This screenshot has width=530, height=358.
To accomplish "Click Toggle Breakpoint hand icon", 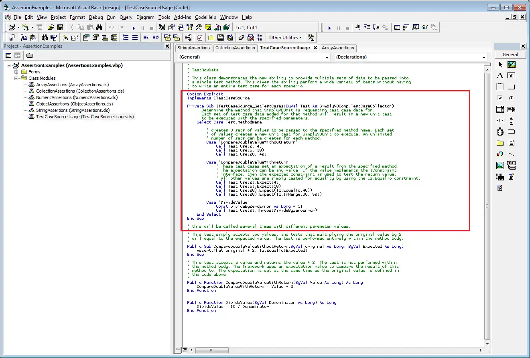I will (357, 28).
